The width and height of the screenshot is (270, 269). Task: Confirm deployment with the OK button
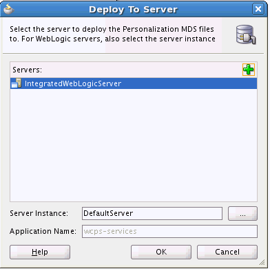[161, 252]
